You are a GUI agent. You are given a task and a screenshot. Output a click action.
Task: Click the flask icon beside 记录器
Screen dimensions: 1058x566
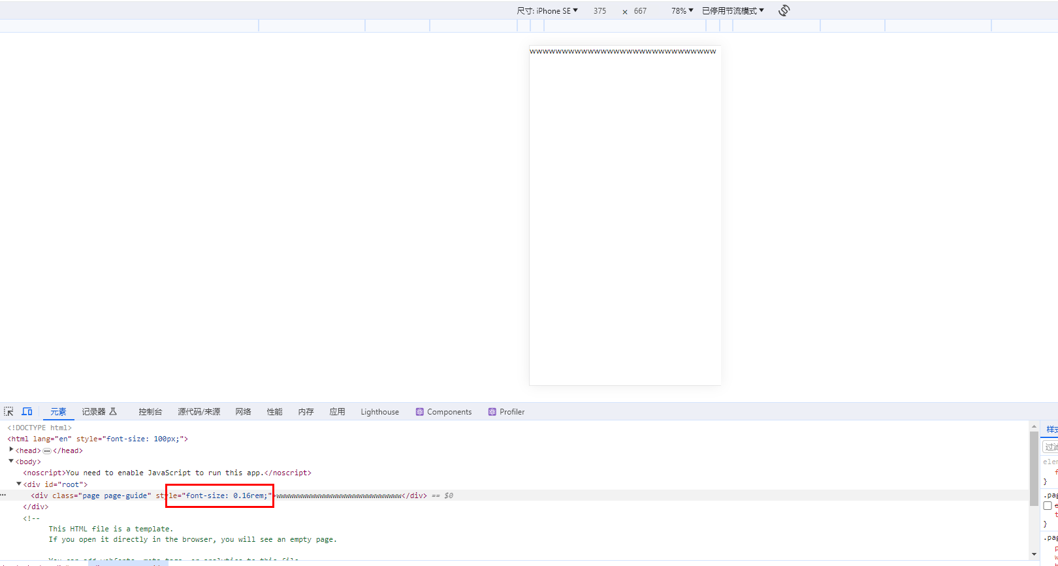[113, 411]
